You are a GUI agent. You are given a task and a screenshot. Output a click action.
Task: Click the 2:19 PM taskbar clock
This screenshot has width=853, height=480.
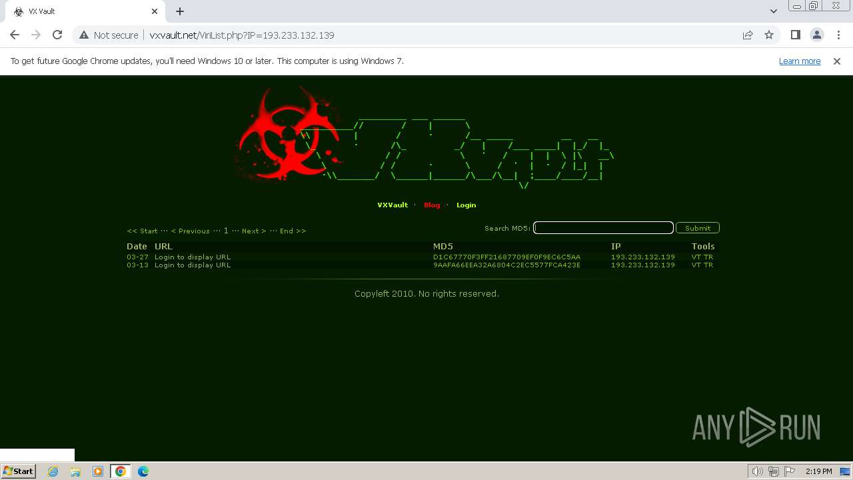click(x=818, y=471)
